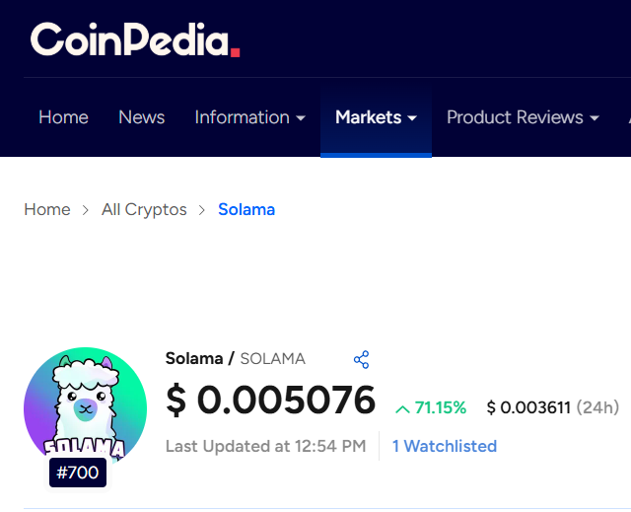Click the green up-arrow price indicator
This screenshot has width=631, height=512.
coord(402,408)
